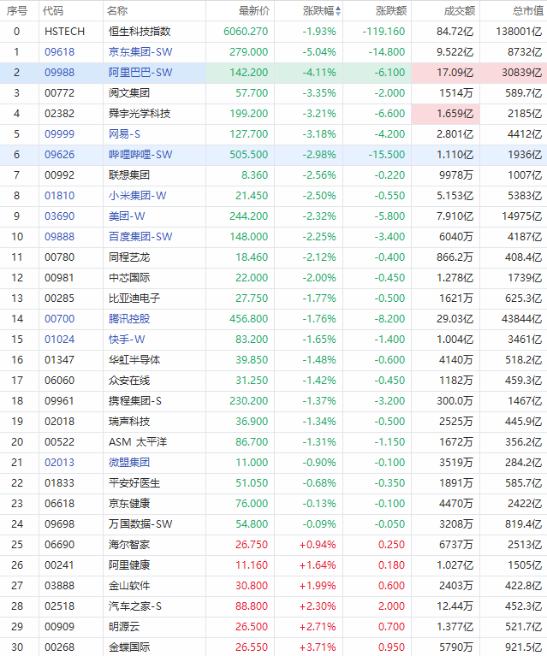Open 快手-W stock link
The width and height of the screenshot is (547, 656).
(127, 340)
